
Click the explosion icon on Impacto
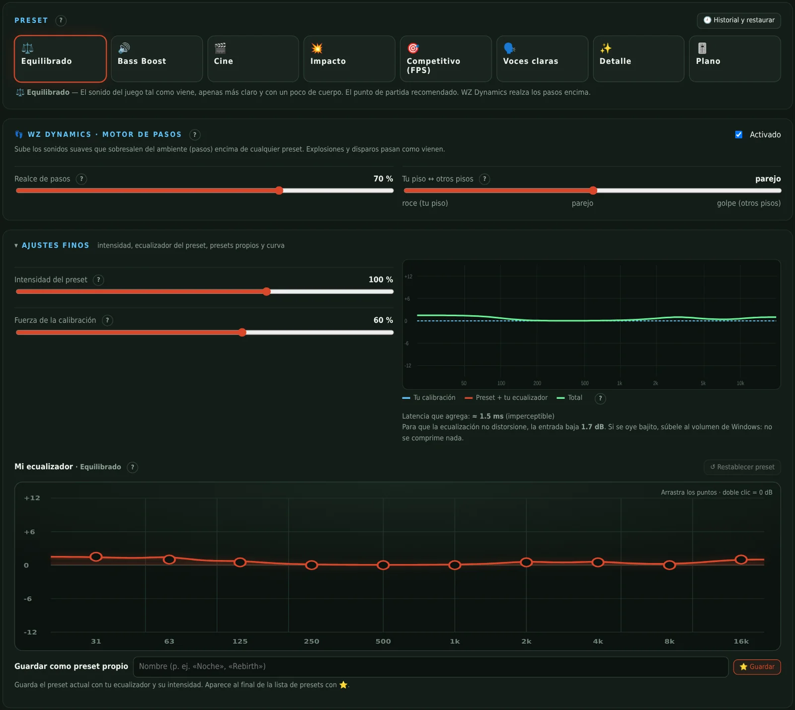coord(317,48)
